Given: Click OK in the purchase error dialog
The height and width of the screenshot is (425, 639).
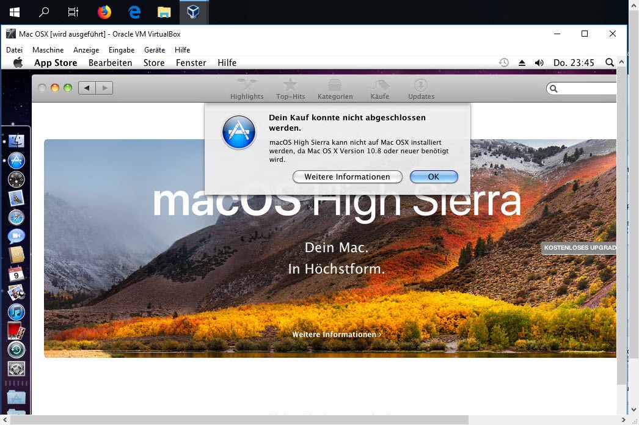Looking at the screenshot, I should [x=434, y=176].
